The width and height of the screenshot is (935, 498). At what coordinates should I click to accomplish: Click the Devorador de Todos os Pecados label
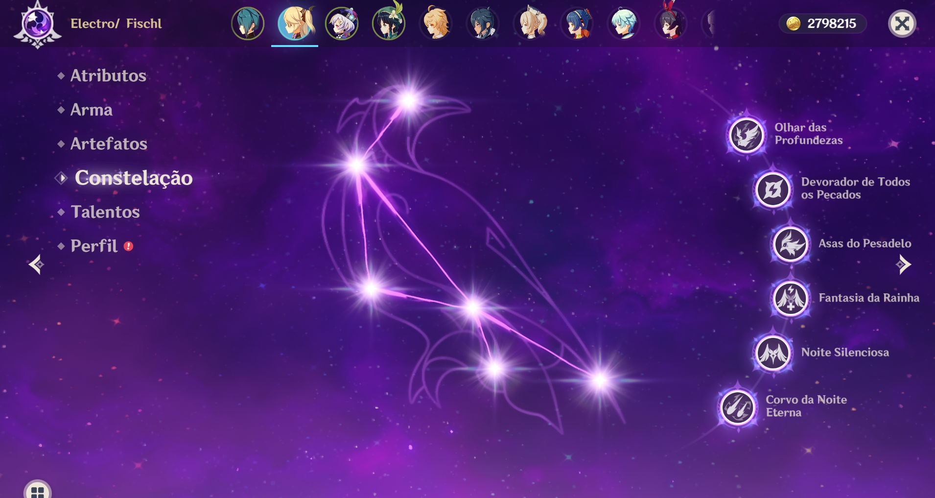(856, 188)
